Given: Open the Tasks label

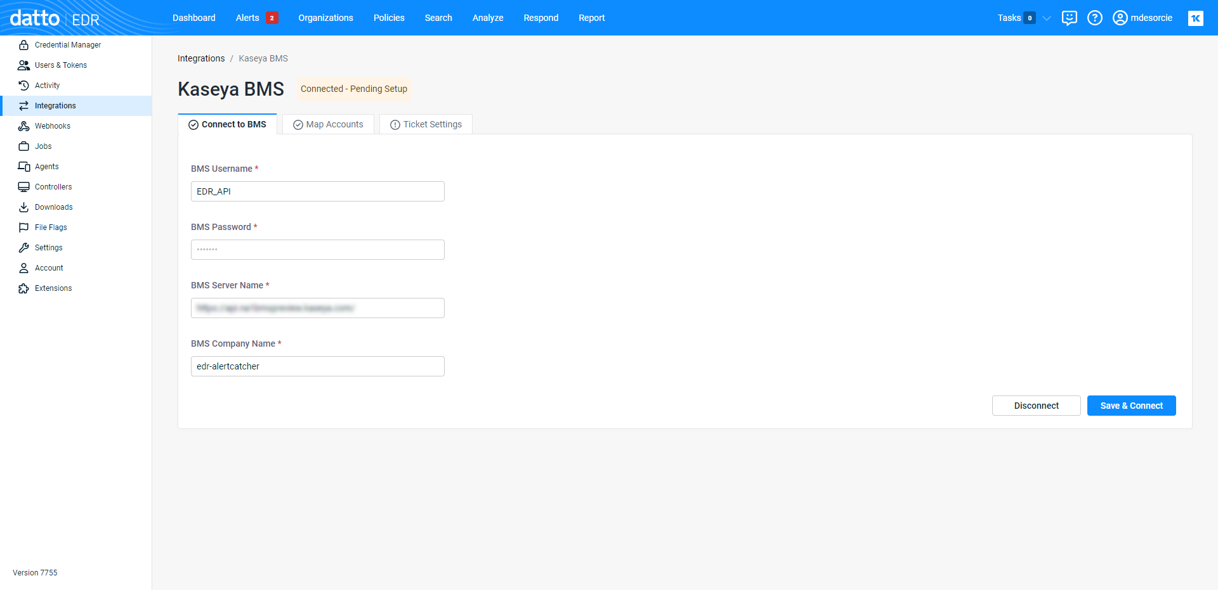Looking at the screenshot, I should [1009, 18].
